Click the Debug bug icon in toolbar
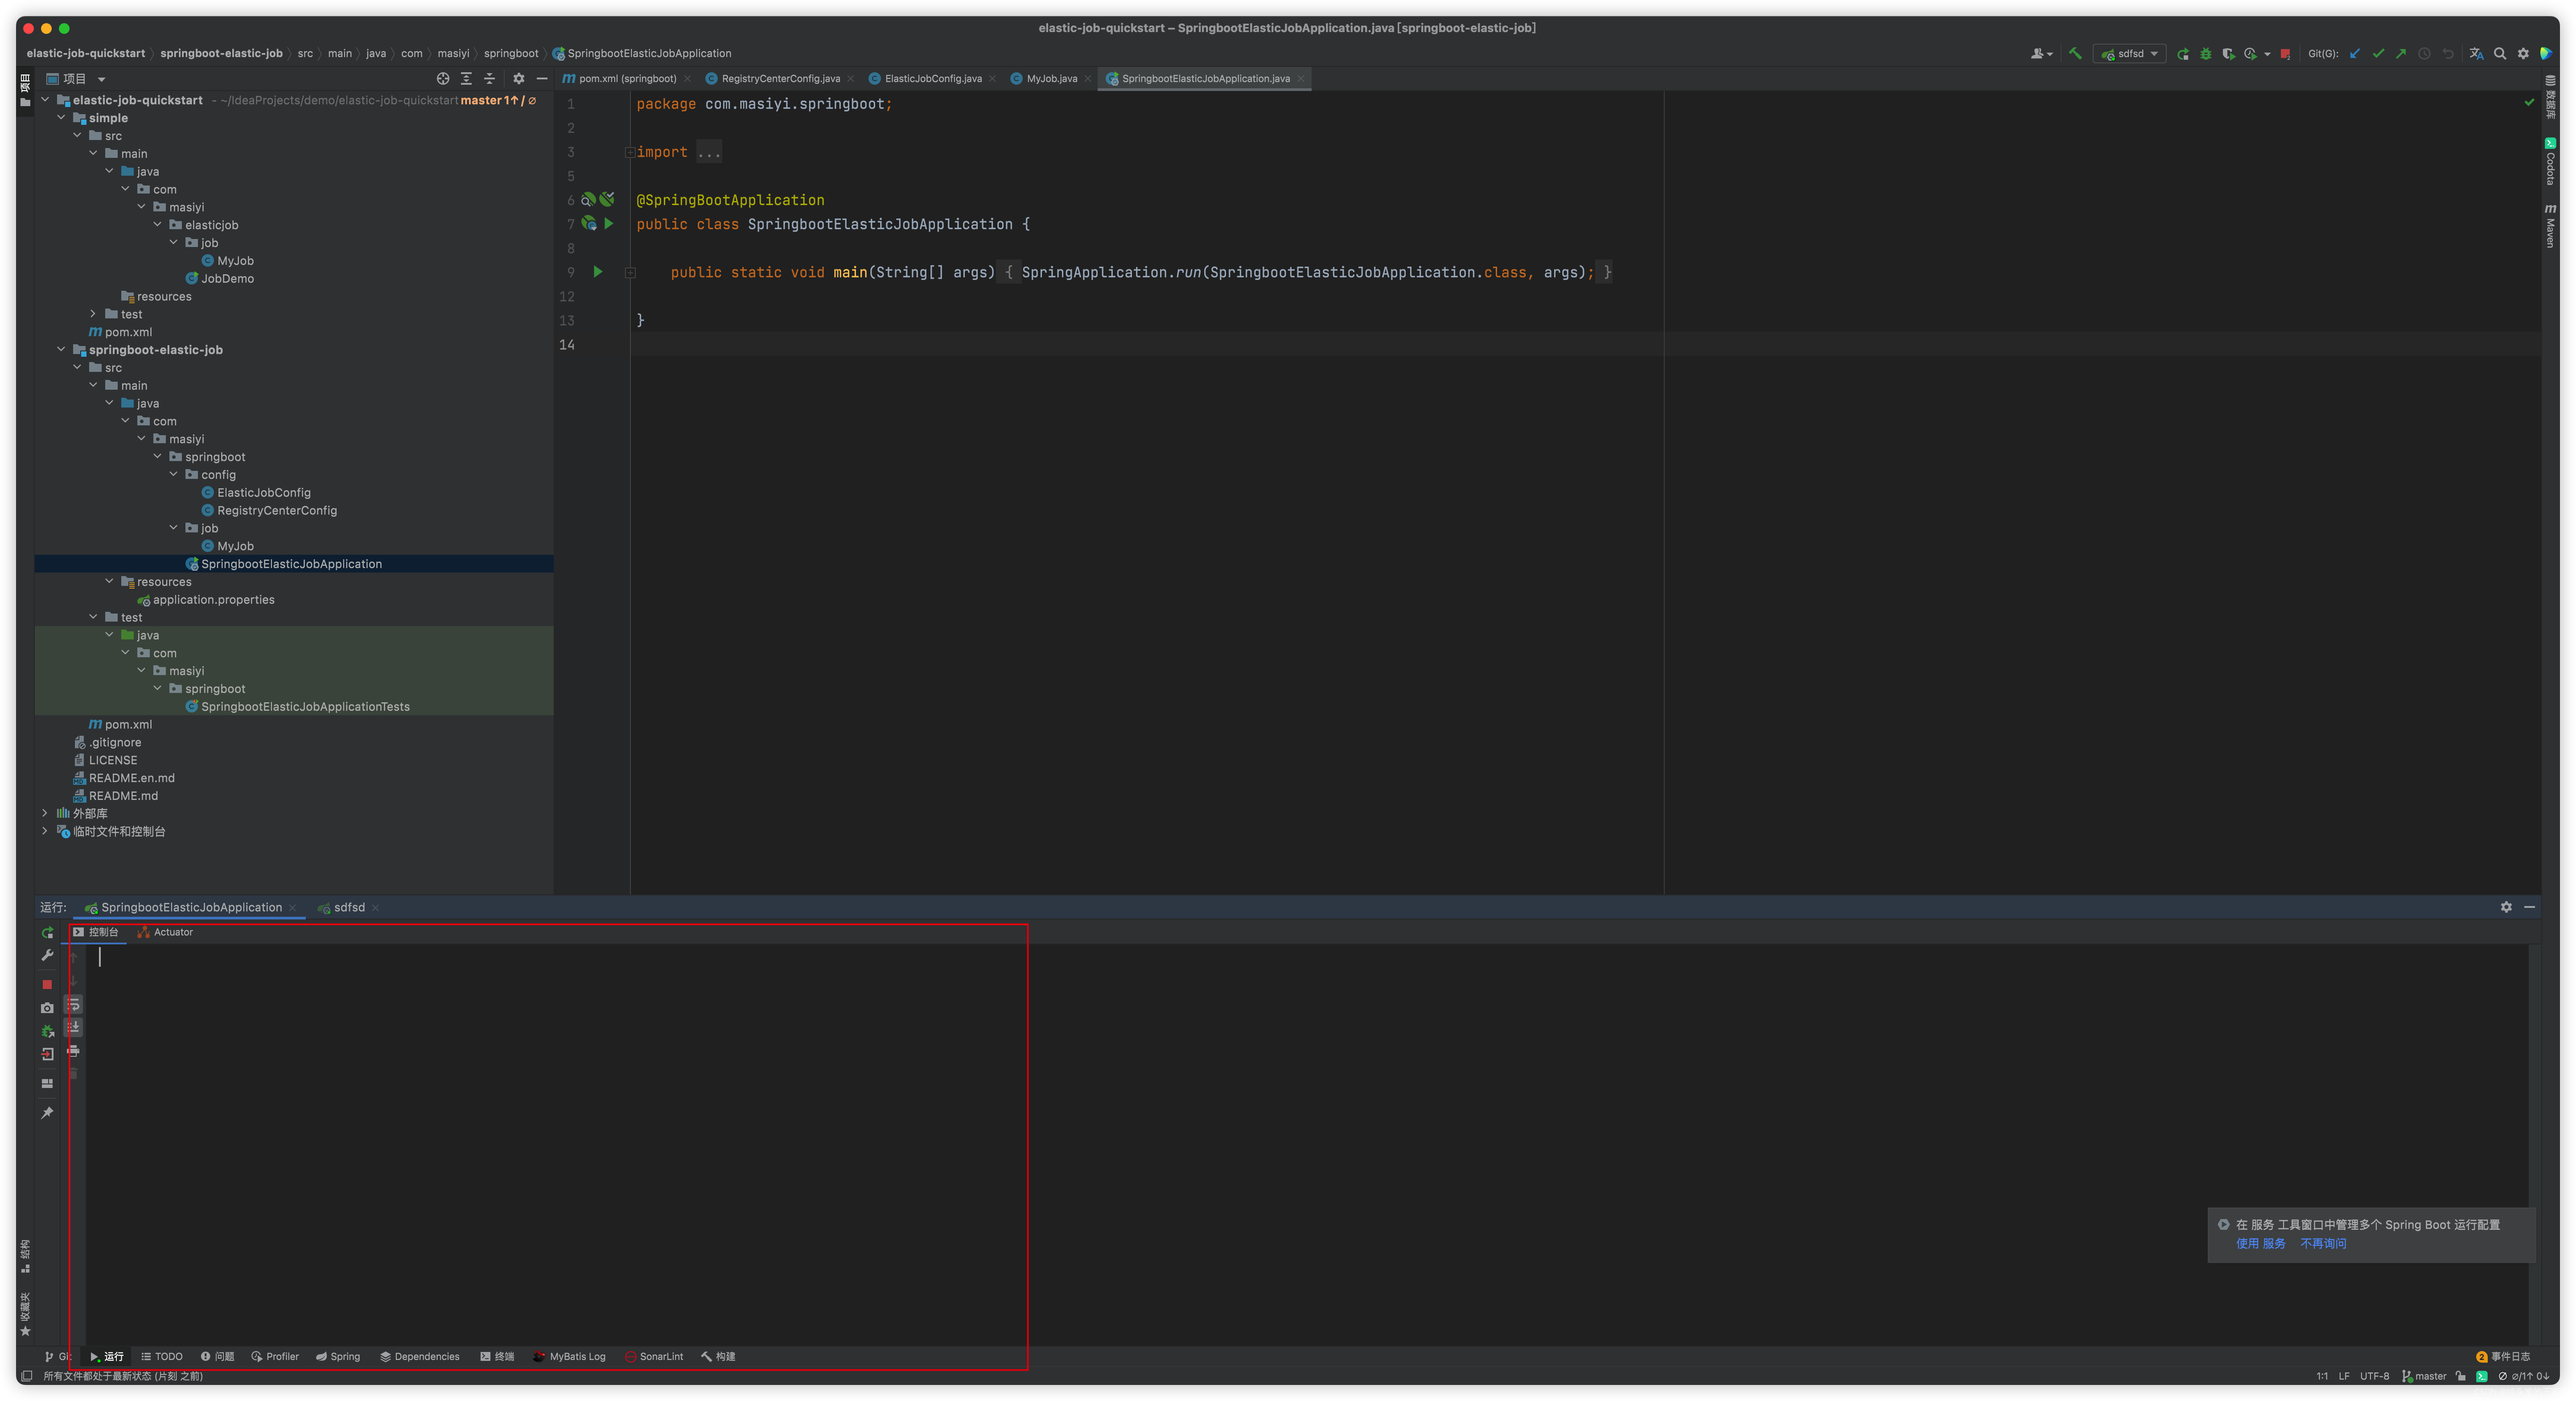Image resolution: width=2576 pixels, height=1401 pixels. (x=2206, y=54)
